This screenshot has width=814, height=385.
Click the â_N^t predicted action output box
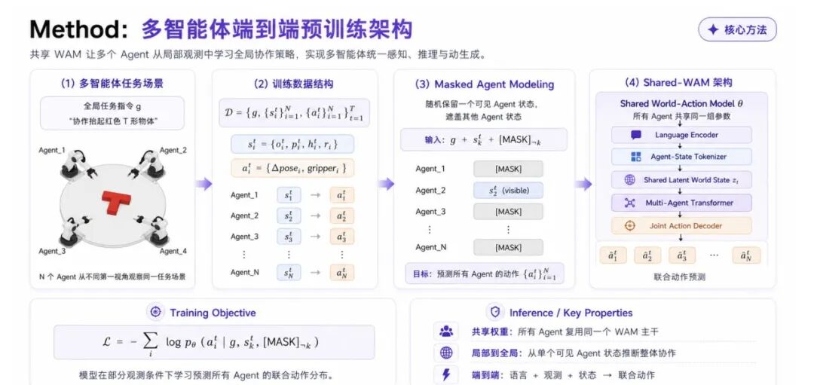coord(746,255)
